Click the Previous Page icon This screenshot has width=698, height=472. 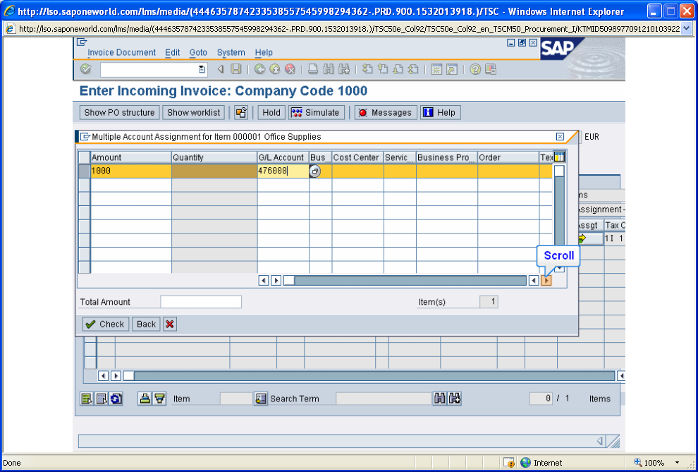tap(382, 69)
